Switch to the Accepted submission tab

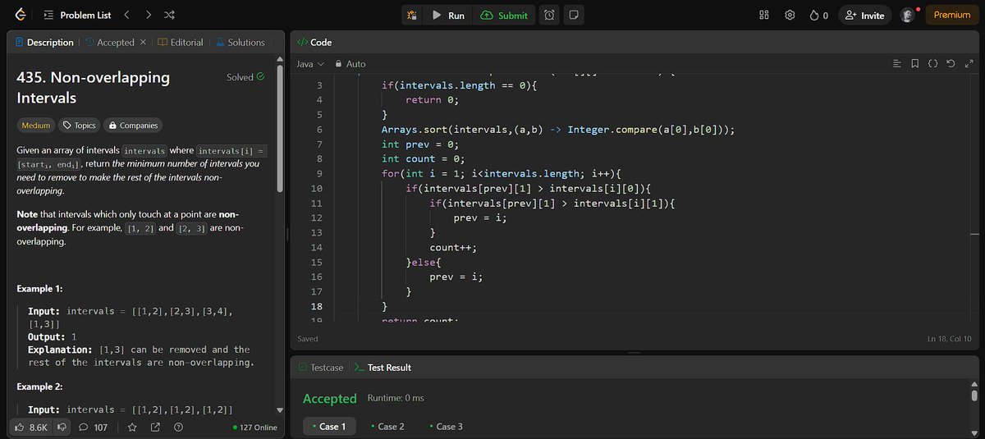click(x=108, y=42)
